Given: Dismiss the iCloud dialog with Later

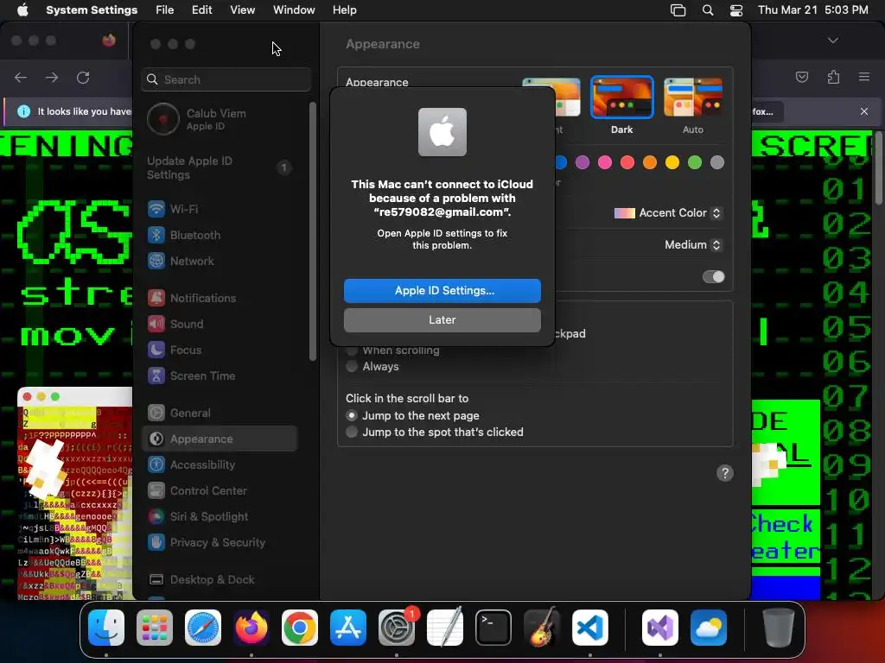Looking at the screenshot, I should 442,319.
